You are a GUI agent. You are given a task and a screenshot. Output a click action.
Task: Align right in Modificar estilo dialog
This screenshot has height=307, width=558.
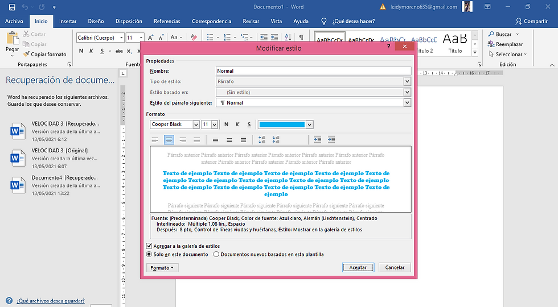click(x=183, y=140)
